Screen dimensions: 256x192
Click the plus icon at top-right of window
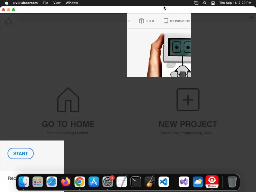click(251, 17)
